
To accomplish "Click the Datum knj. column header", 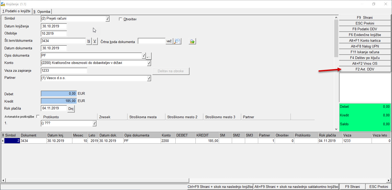I will [x=60, y=135].
